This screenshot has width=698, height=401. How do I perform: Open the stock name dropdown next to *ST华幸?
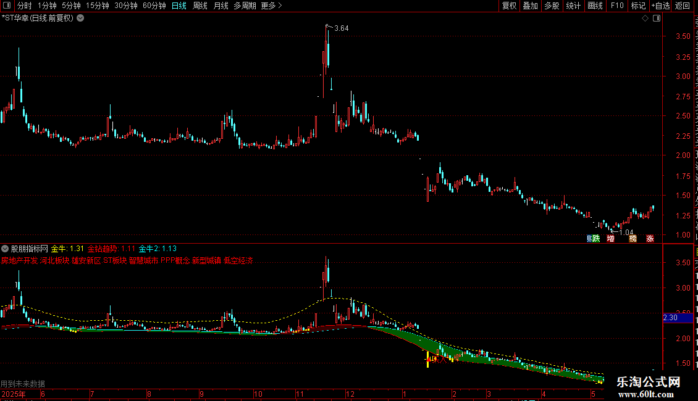coord(80,19)
